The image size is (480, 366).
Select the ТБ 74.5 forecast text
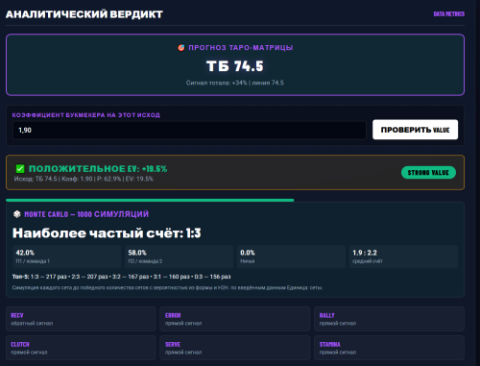point(235,66)
